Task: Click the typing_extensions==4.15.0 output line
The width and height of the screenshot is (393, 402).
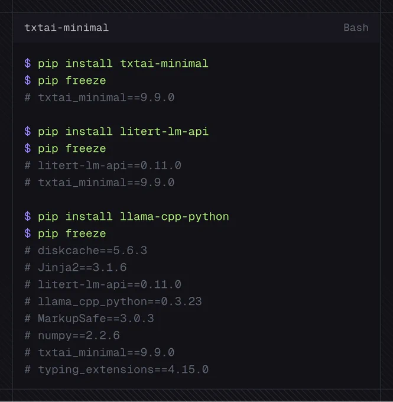Action: (116, 369)
